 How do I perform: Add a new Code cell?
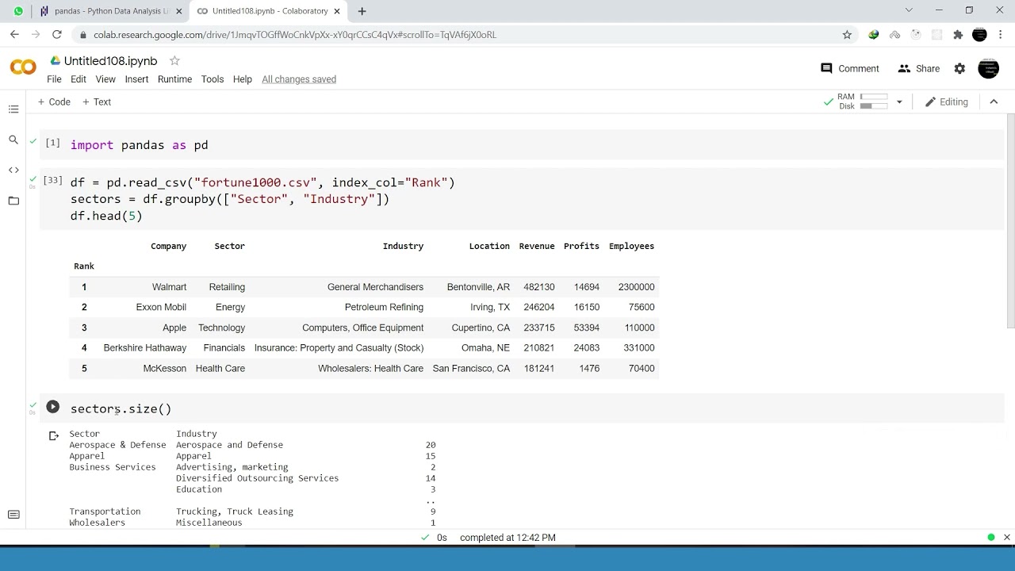click(x=54, y=102)
